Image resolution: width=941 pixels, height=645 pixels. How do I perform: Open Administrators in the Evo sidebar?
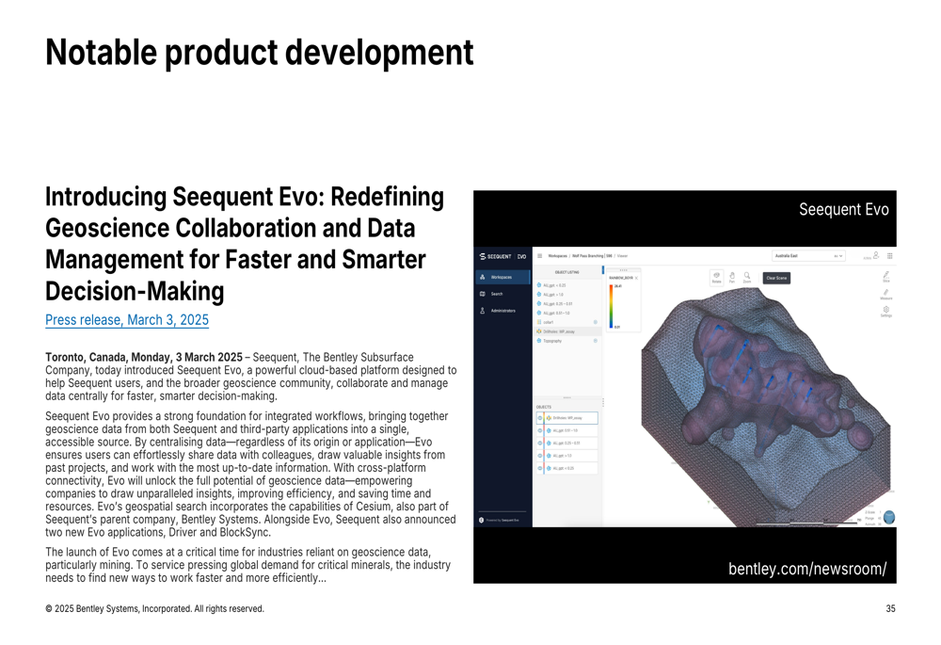[x=502, y=311]
